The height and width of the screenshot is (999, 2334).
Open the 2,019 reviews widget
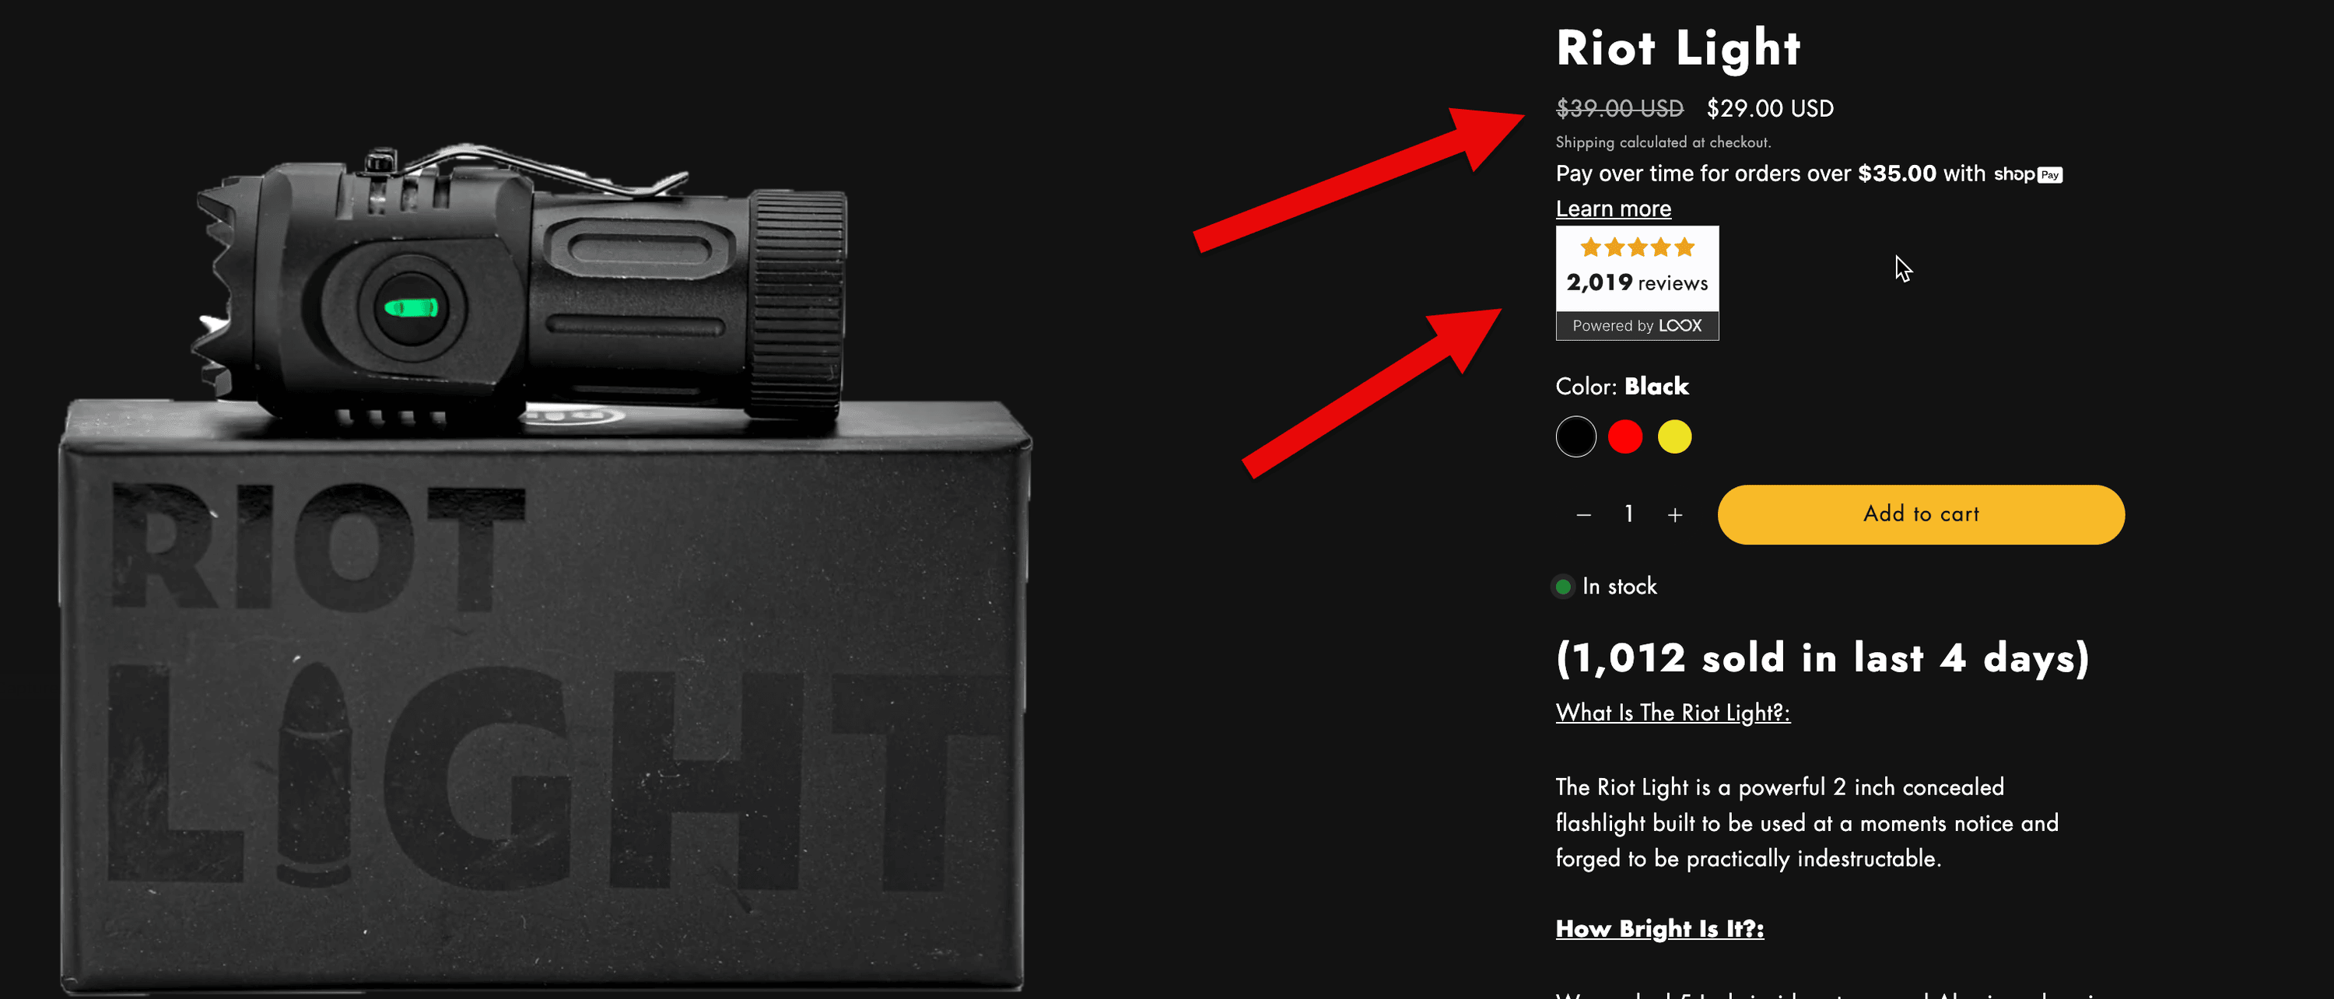(1637, 282)
